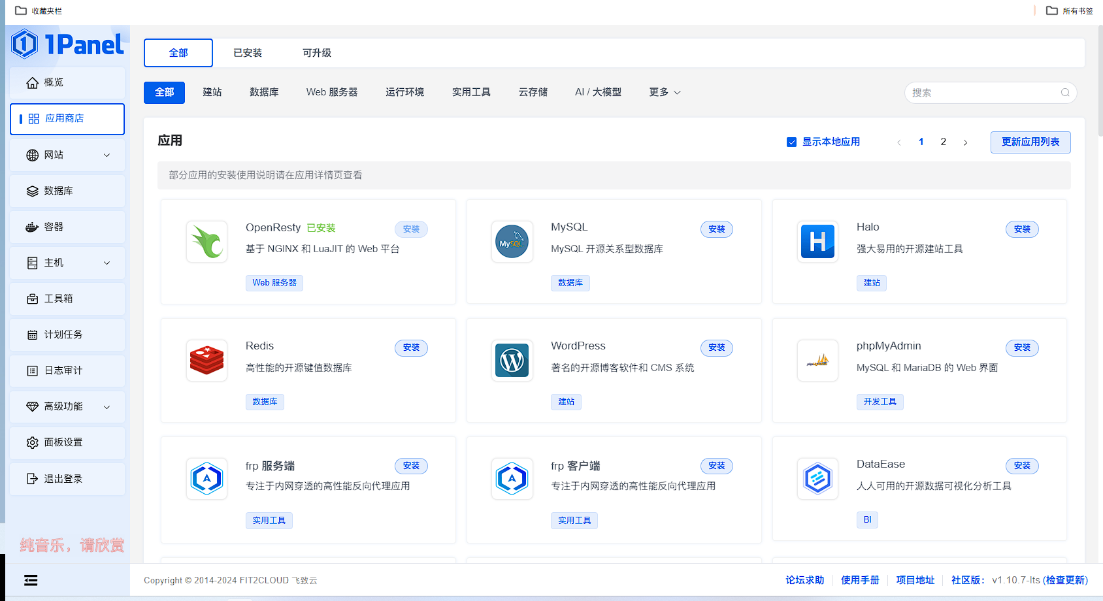Viewport: 1103px width, 601px height.
Task: Install Redis with 安装 button
Action: pos(411,348)
